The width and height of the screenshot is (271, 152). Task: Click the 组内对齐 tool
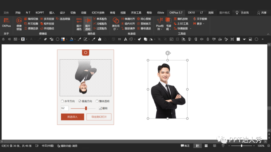pyautogui.click(x=128, y=23)
